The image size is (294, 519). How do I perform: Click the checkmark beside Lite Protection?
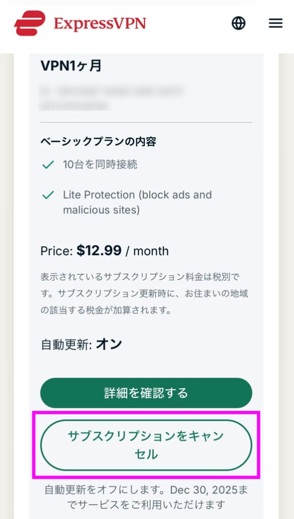(49, 195)
